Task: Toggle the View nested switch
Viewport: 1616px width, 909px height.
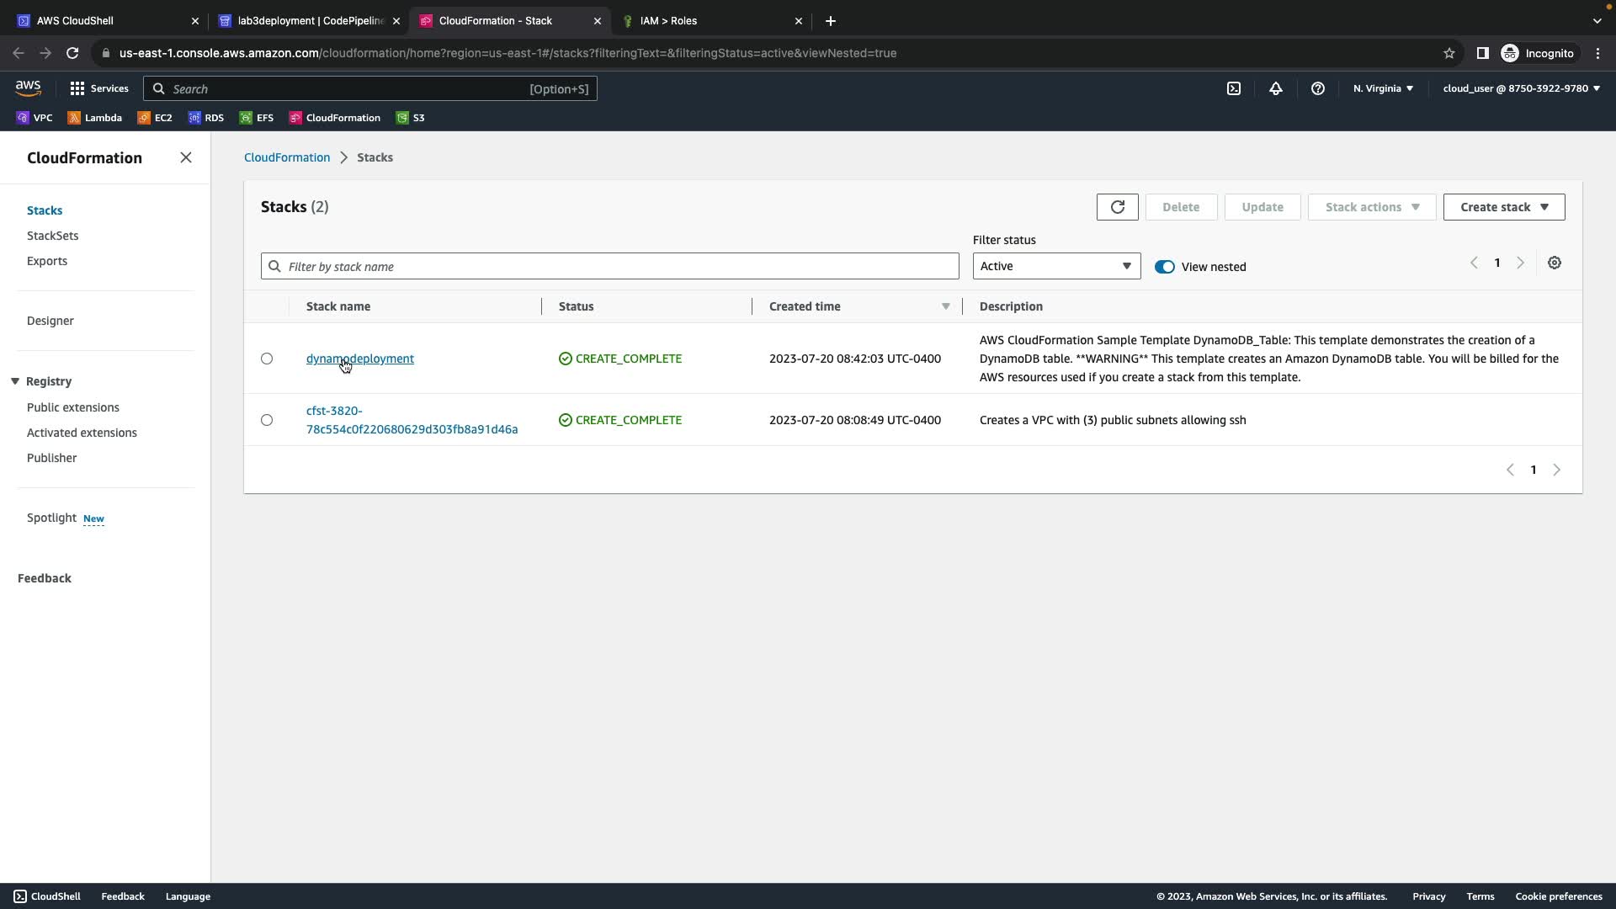Action: click(x=1164, y=267)
